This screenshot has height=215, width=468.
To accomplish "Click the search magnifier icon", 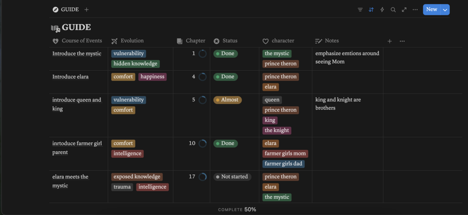I will [393, 9].
